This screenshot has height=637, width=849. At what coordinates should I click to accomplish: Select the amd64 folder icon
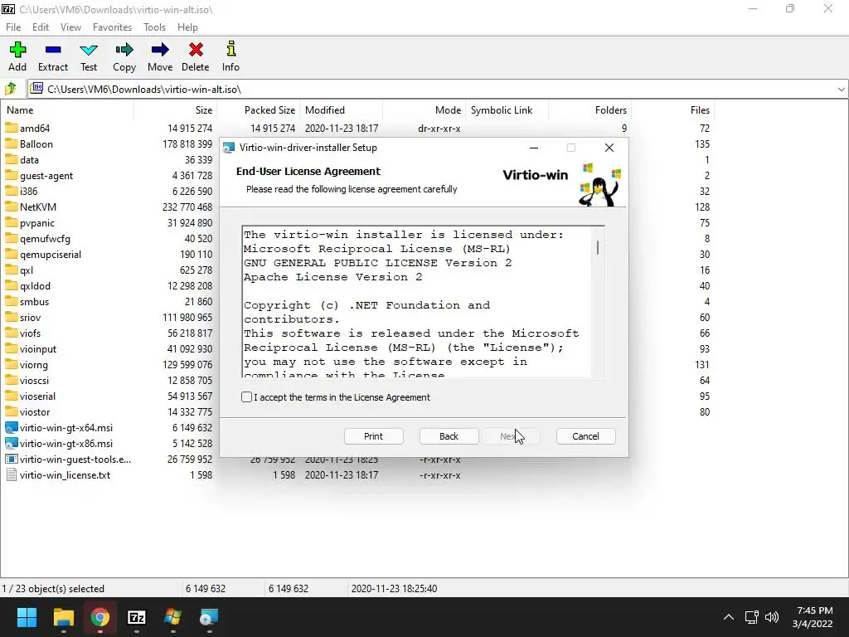tap(12, 128)
